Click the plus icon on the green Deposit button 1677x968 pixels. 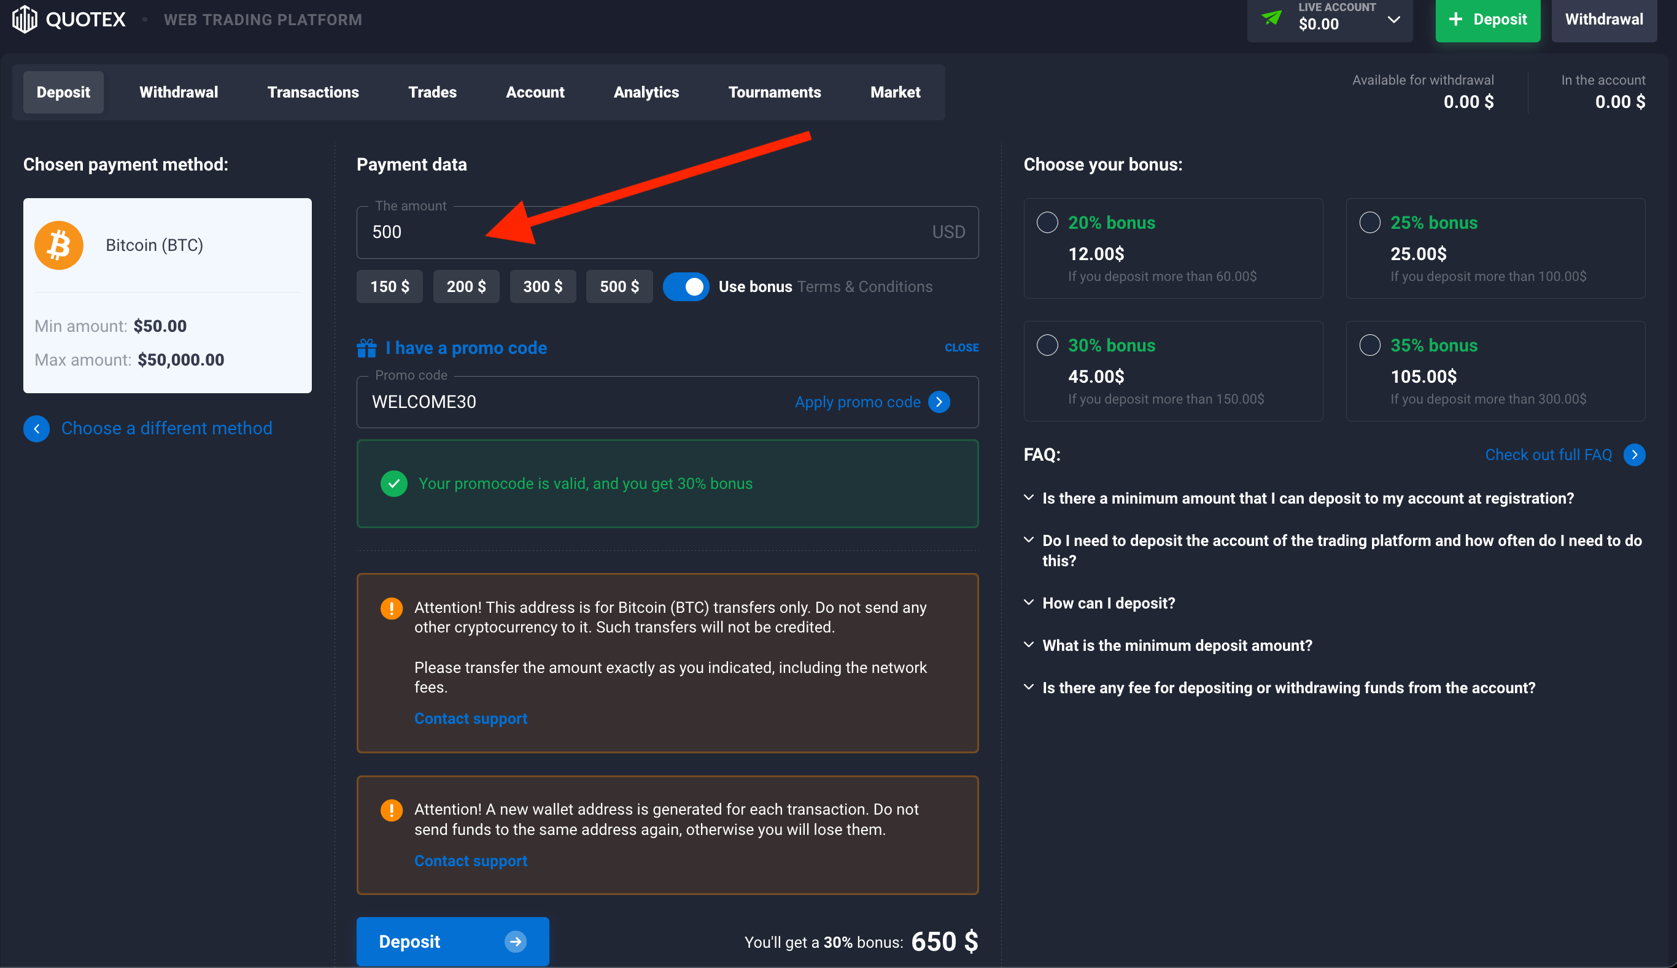[1455, 19]
